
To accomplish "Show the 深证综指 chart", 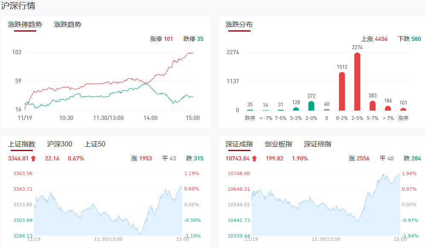I will tap(317, 144).
